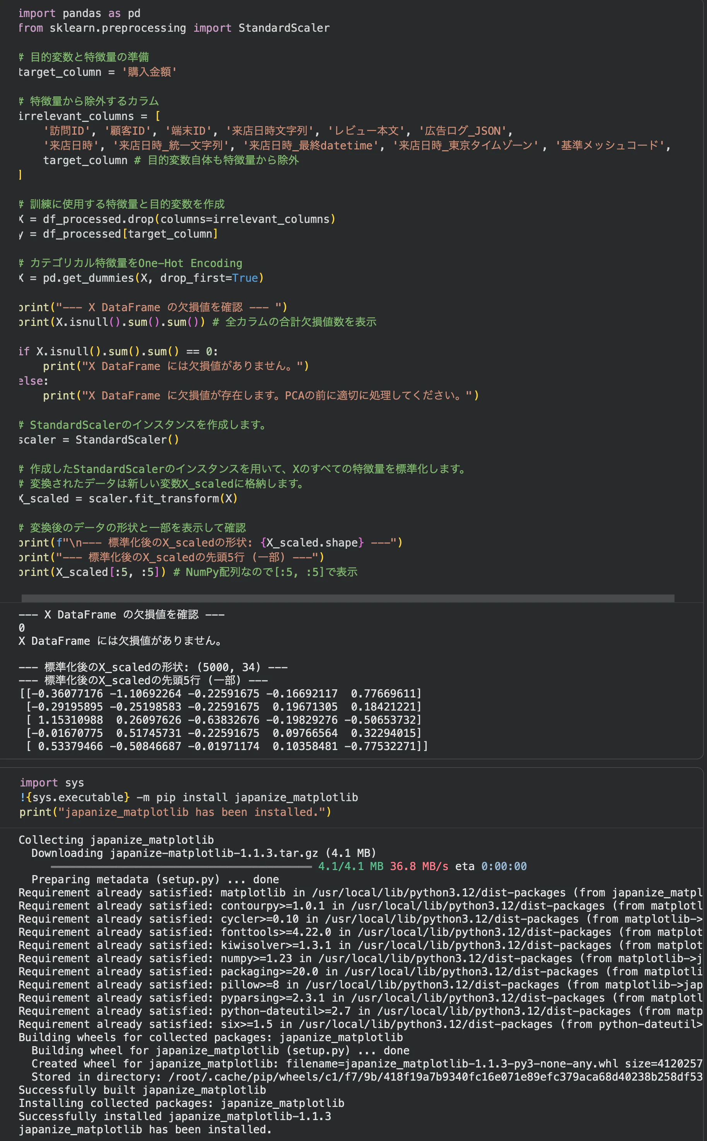This screenshot has width=707, height=1141.
Task: Click the 'else:' line in the code
Action: [x=34, y=381]
